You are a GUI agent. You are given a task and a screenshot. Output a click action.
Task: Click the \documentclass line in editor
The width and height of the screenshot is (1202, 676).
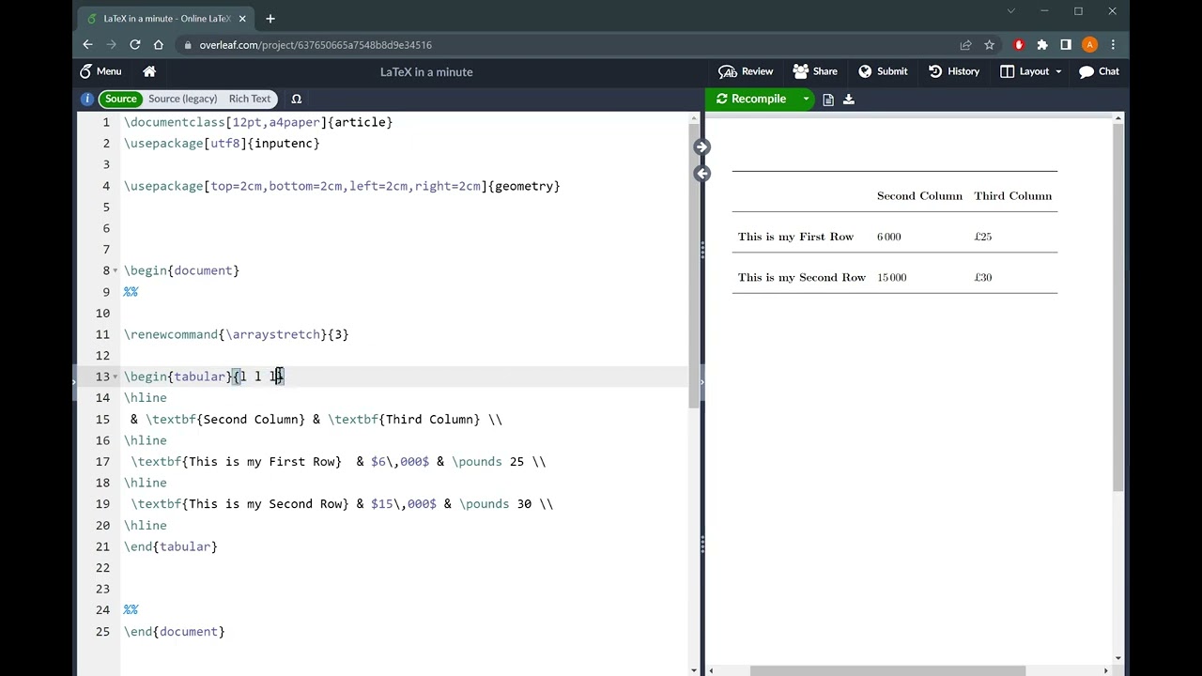(x=258, y=122)
